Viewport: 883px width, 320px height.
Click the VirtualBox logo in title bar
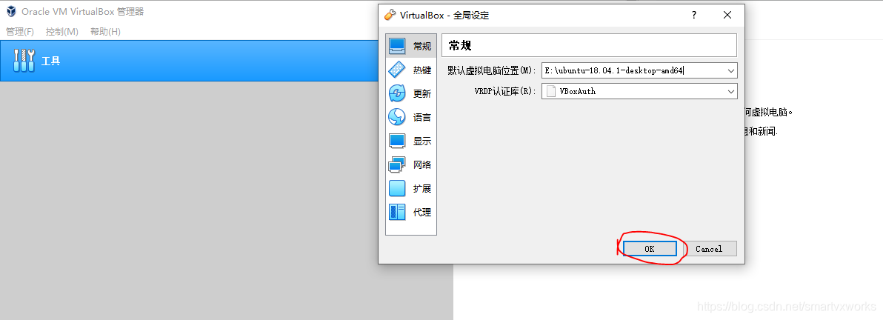point(11,11)
